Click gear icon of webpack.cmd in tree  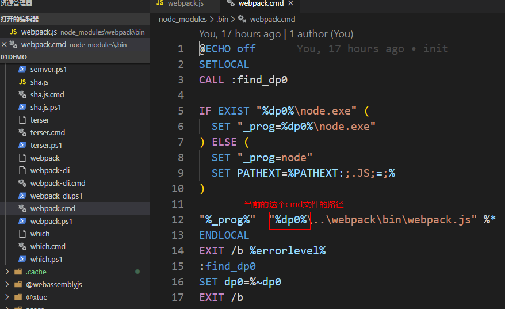(22, 208)
